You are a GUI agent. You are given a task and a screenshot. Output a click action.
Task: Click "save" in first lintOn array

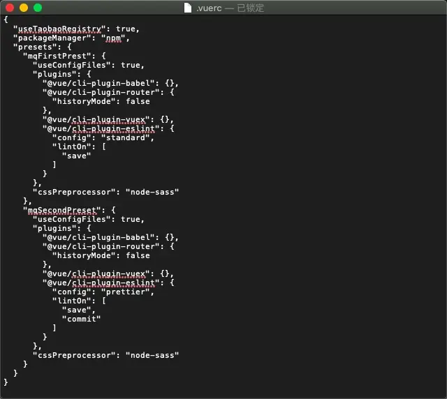[x=76, y=156]
